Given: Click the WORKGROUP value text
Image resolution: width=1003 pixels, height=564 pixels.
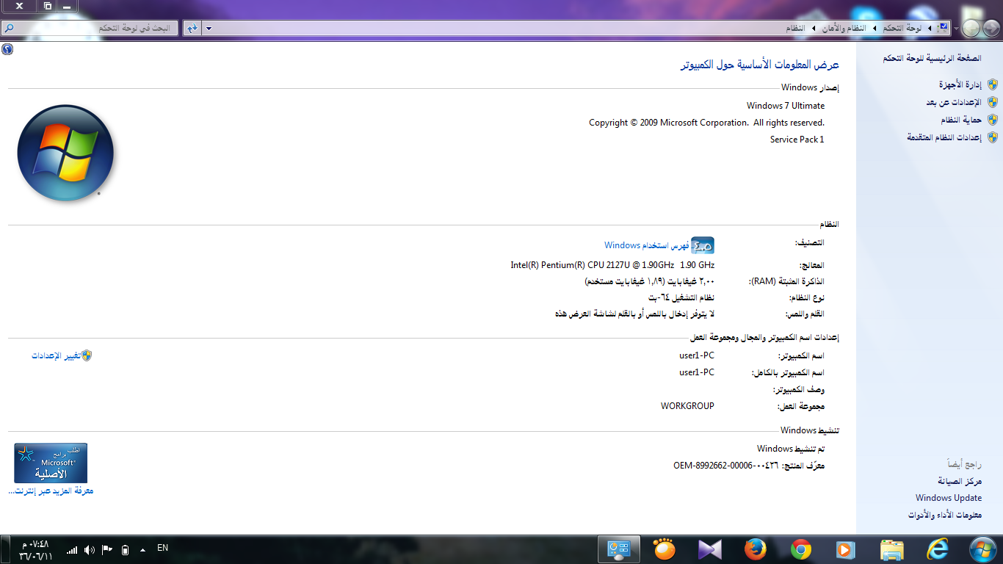Looking at the screenshot, I should [687, 406].
